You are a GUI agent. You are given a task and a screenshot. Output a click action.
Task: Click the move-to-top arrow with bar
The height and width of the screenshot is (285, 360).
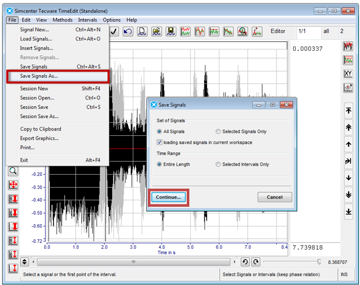tap(349, 111)
